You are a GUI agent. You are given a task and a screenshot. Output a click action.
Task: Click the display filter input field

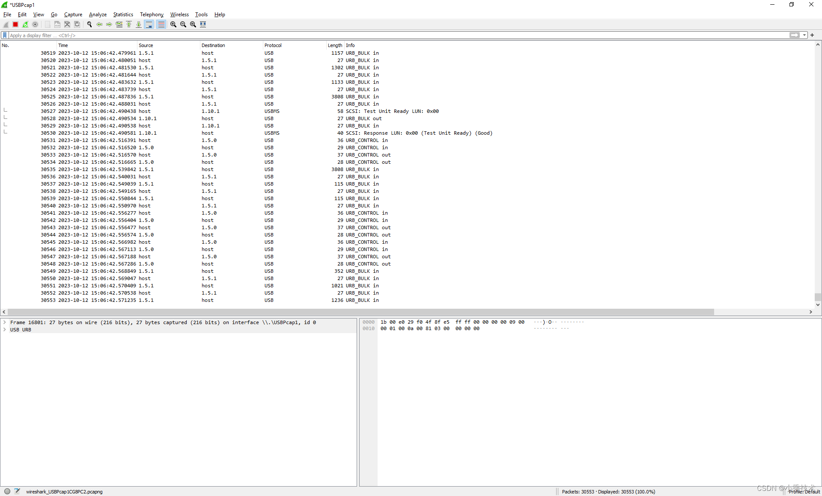(x=385, y=35)
